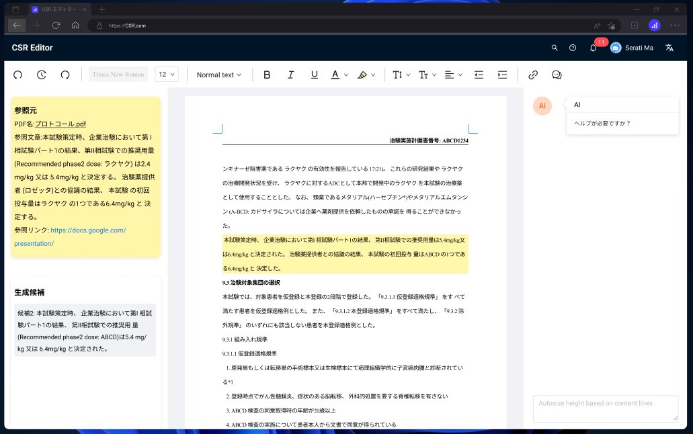Apply the text highlight marker
The image size is (693, 434).
coord(362,75)
